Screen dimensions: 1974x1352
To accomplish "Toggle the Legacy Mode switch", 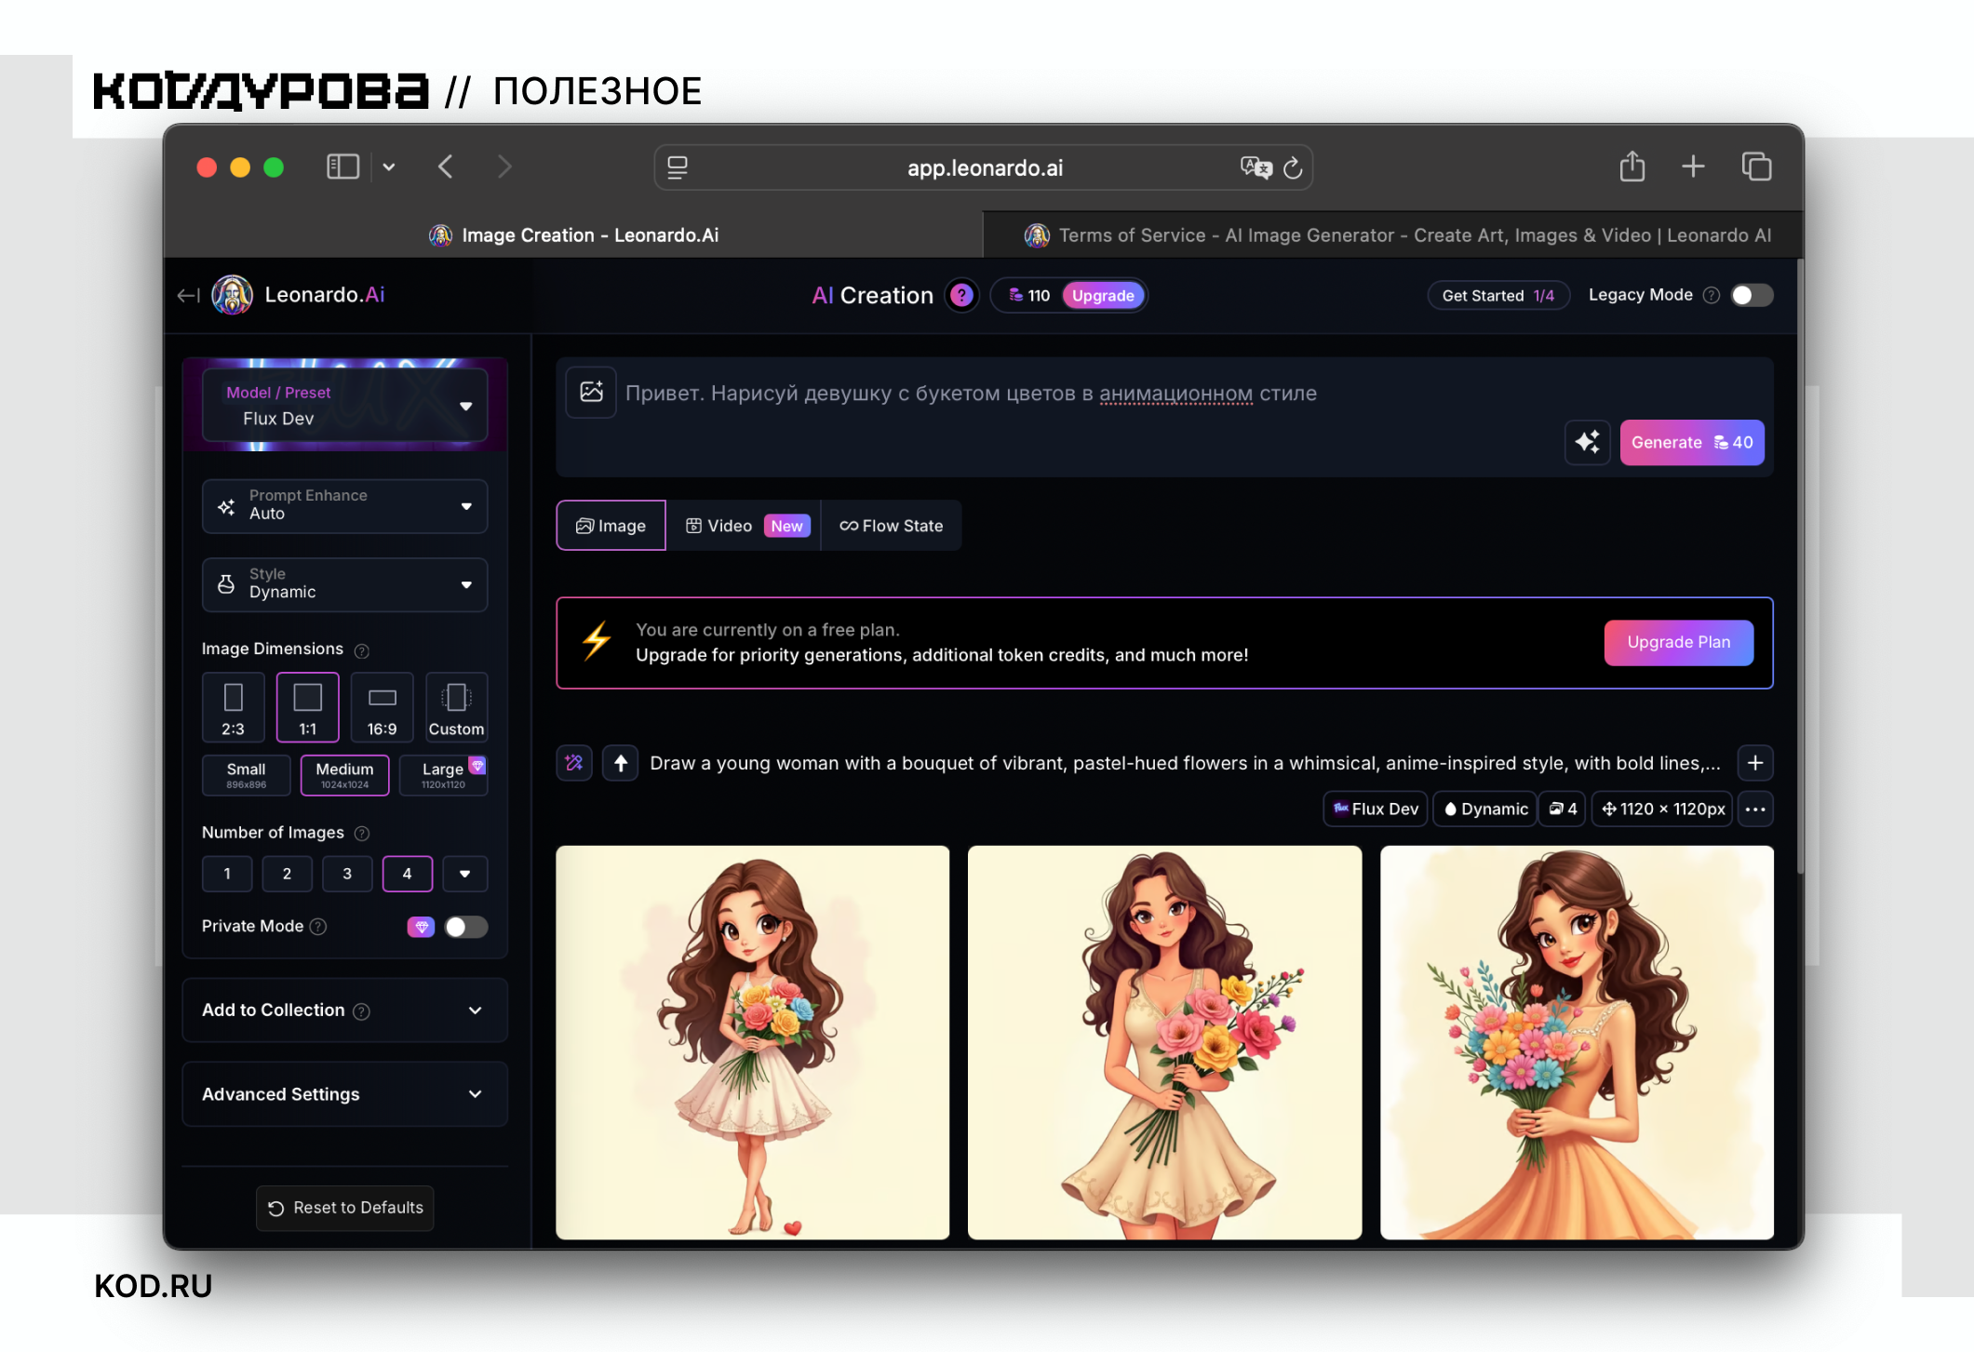I will pyautogui.click(x=1752, y=296).
